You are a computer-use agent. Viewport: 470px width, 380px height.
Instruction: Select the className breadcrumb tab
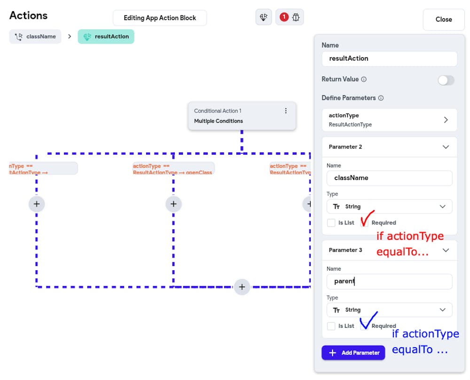(x=35, y=36)
